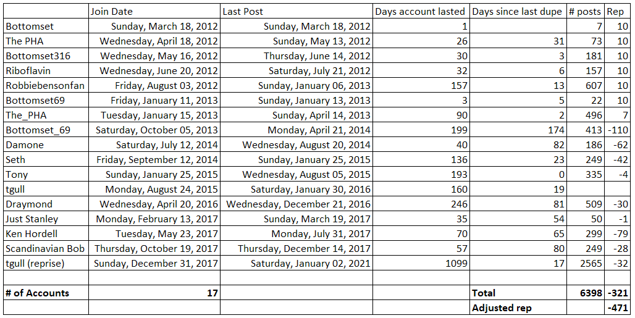Select the Last Post header cell

[243, 11]
